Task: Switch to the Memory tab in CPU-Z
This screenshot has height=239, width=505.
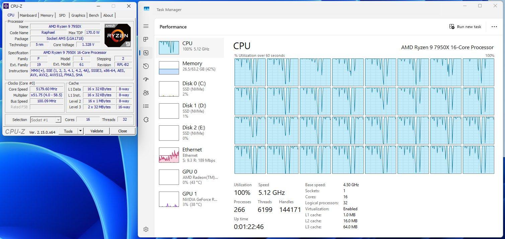Action: (47, 15)
